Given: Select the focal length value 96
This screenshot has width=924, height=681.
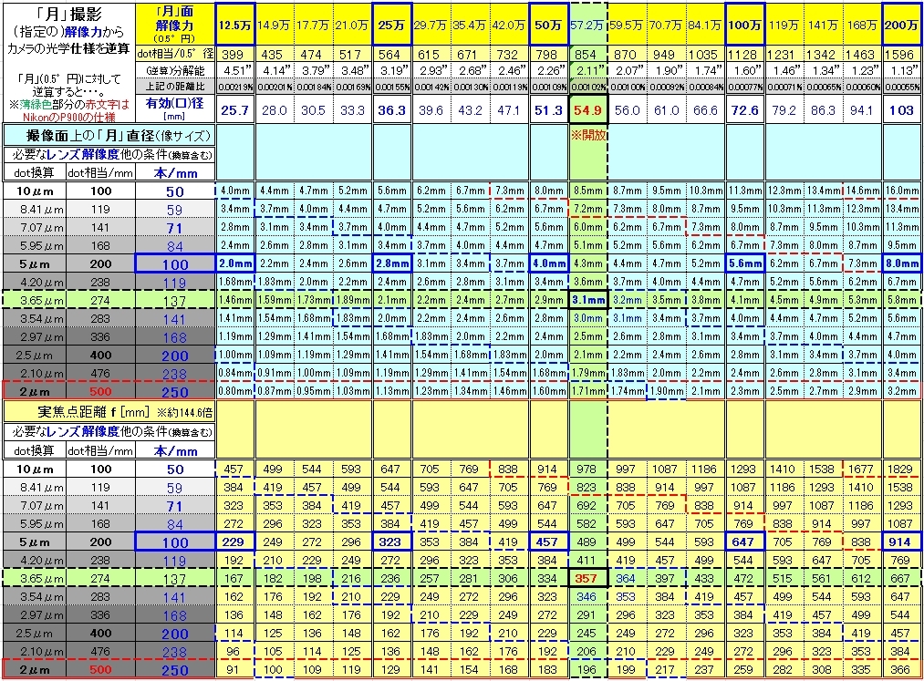Looking at the screenshot, I should [x=235, y=652].
